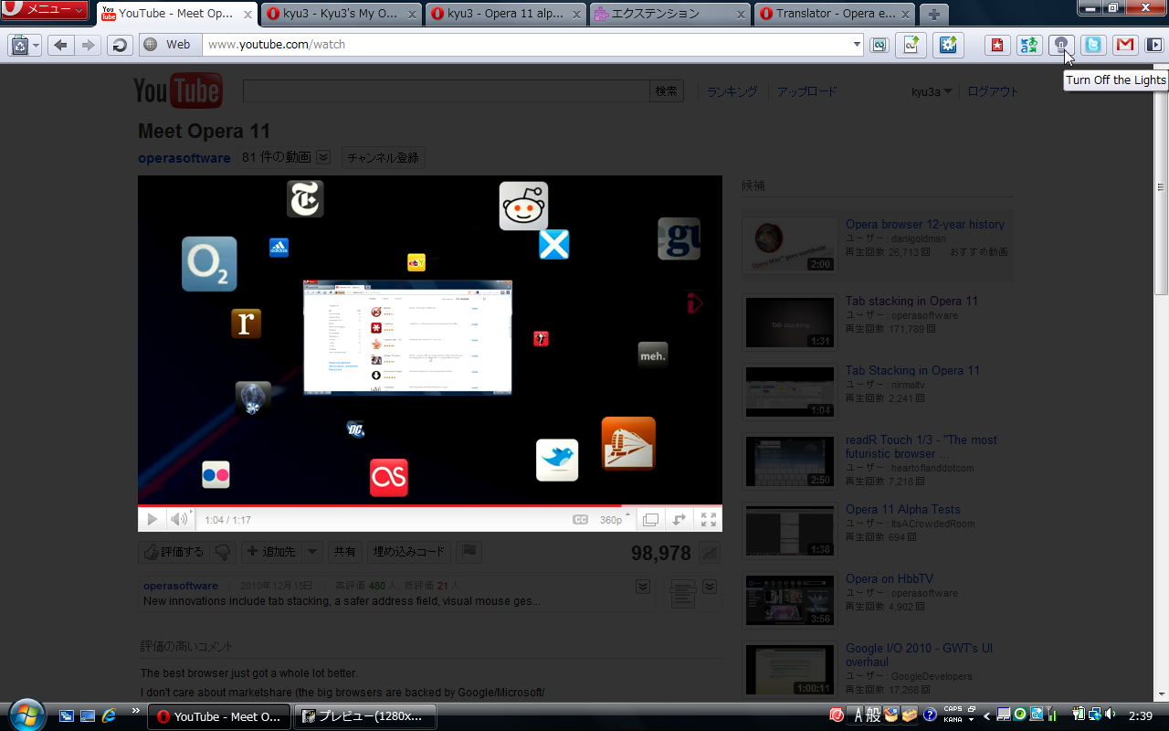Go back using the back arrow
This screenshot has width=1169, height=731.
click(60, 45)
